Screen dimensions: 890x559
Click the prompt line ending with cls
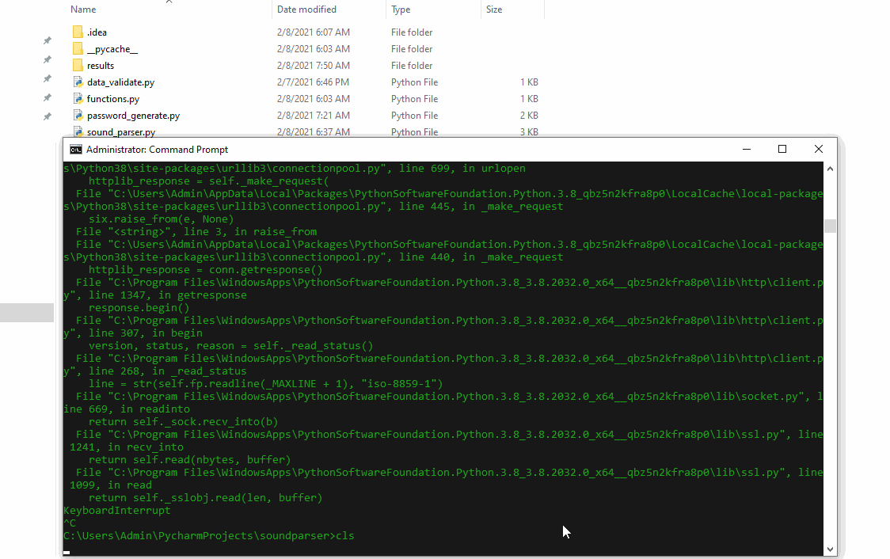click(x=209, y=536)
